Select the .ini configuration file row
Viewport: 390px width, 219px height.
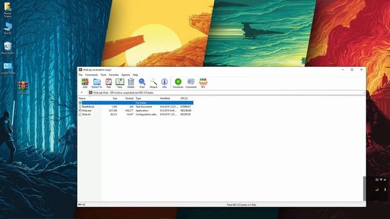pos(135,114)
